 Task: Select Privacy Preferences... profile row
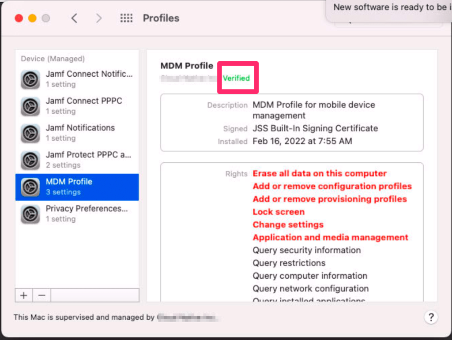point(77,214)
